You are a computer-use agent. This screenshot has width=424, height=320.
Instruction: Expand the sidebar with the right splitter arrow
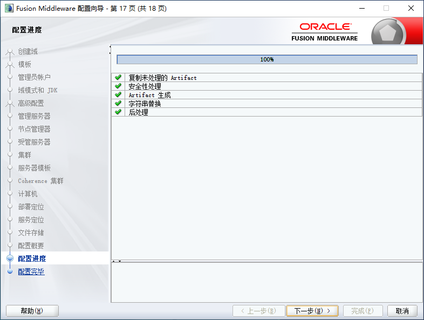click(110, 53)
